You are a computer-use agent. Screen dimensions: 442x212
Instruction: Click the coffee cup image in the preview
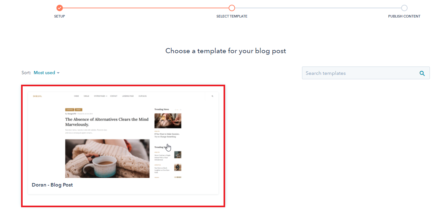(107, 159)
